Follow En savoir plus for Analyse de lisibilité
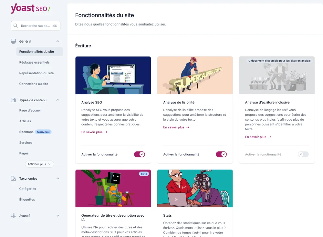323x237 pixels. click(176, 127)
